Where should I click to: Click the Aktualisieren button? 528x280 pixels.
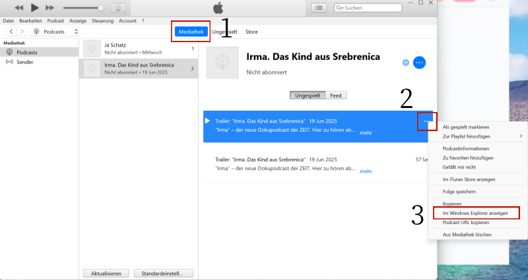[106, 273]
